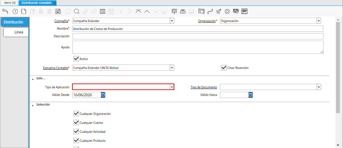Open the Válido Desde calendar picker
Screen dimensions: 343x148
coord(103,95)
